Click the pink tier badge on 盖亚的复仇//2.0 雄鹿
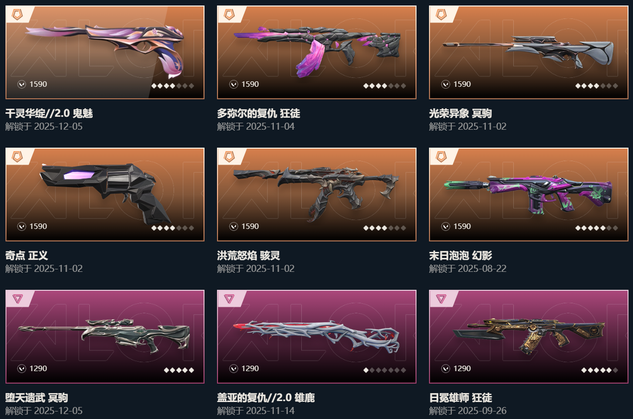 229,299
